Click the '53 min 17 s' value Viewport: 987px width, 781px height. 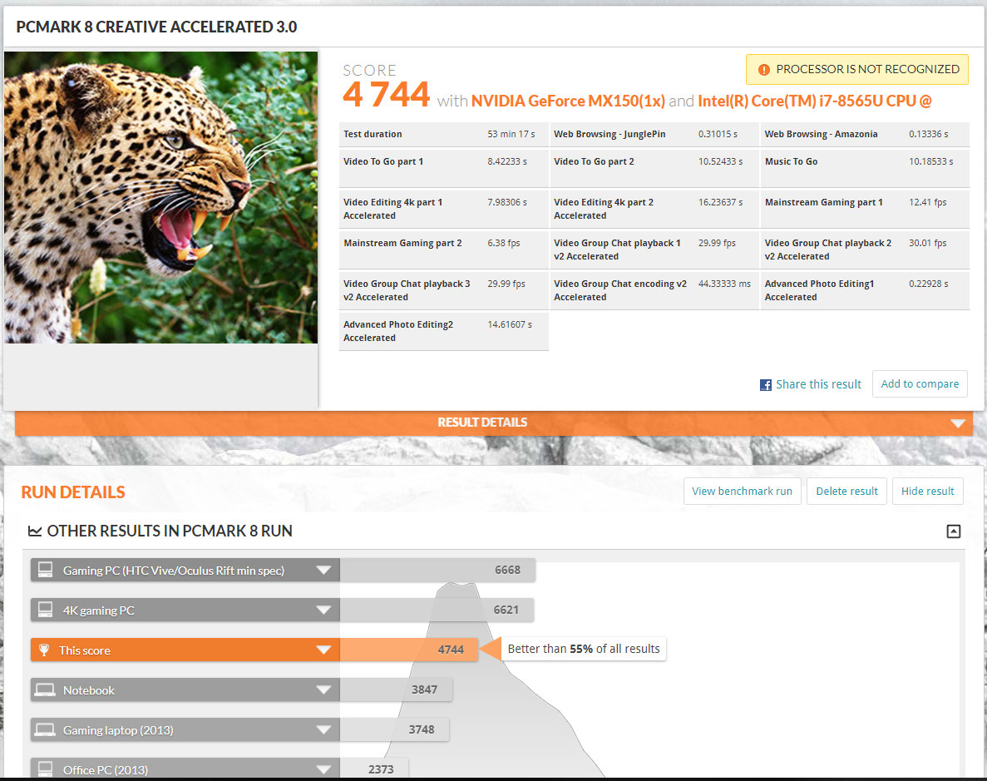(x=511, y=134)
